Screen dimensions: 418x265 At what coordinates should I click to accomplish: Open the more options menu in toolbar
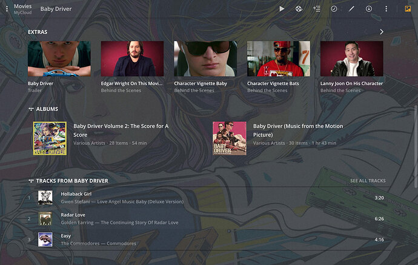386,9
